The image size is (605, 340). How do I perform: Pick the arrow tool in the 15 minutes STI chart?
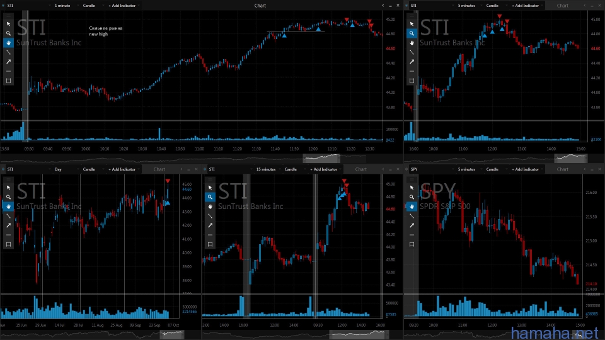(210, 225)
